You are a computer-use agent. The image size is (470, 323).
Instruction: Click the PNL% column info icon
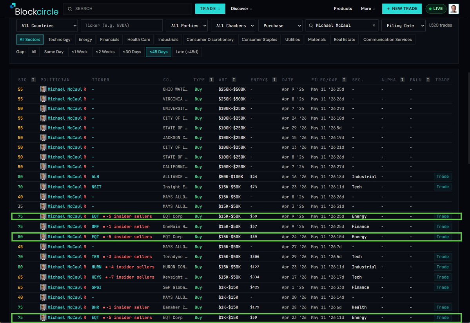[428, 80]
